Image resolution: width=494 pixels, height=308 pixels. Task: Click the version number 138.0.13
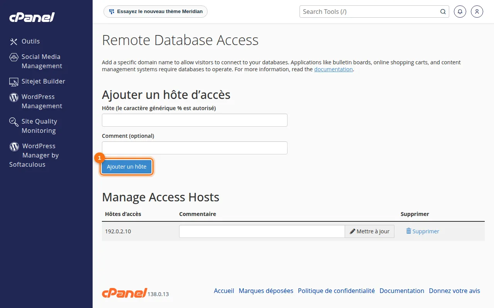click(x=158, y=294)
